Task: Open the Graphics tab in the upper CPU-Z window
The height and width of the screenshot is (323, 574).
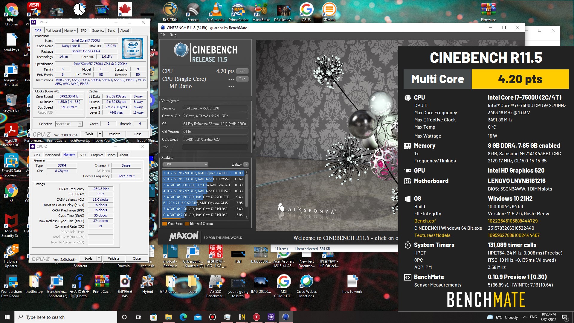Action: click(98, 31)
